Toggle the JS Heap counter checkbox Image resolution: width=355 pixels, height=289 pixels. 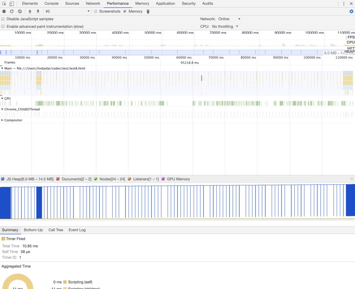[3, 179]
